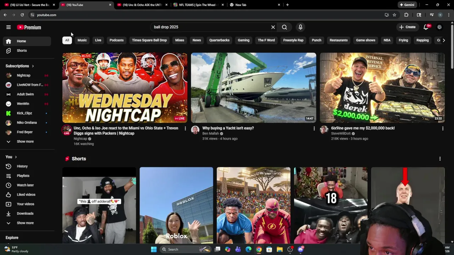Open the 'Why buying a Yacht isn't easy?' title

(x=228, y=128)
